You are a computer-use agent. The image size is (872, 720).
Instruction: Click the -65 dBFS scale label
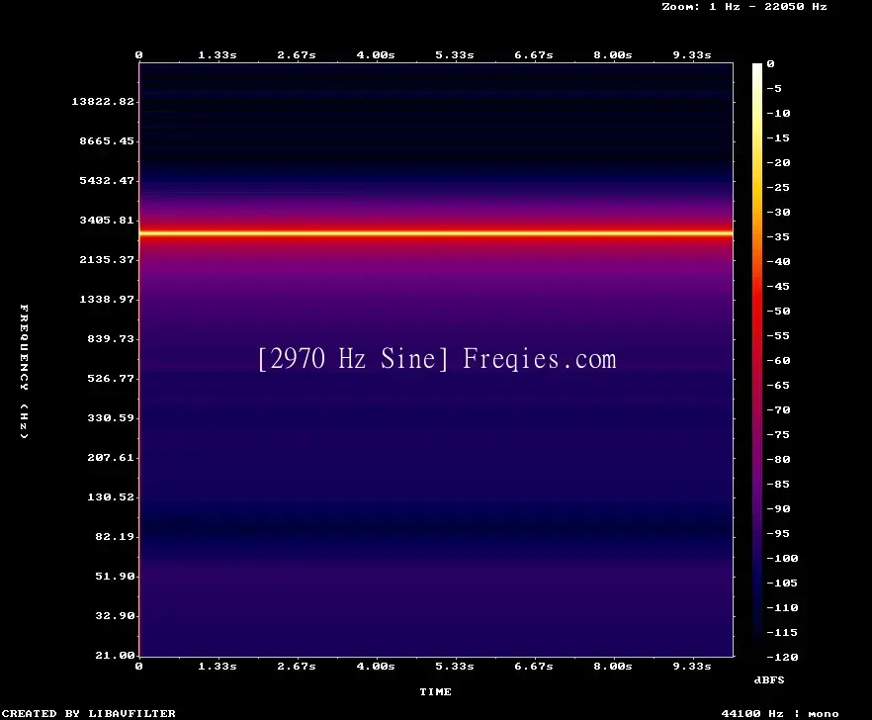tap(779, 385)
